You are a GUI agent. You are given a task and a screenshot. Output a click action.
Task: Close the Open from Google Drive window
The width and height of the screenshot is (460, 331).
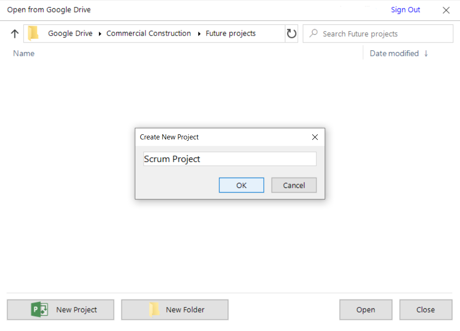tap(446, 10)
